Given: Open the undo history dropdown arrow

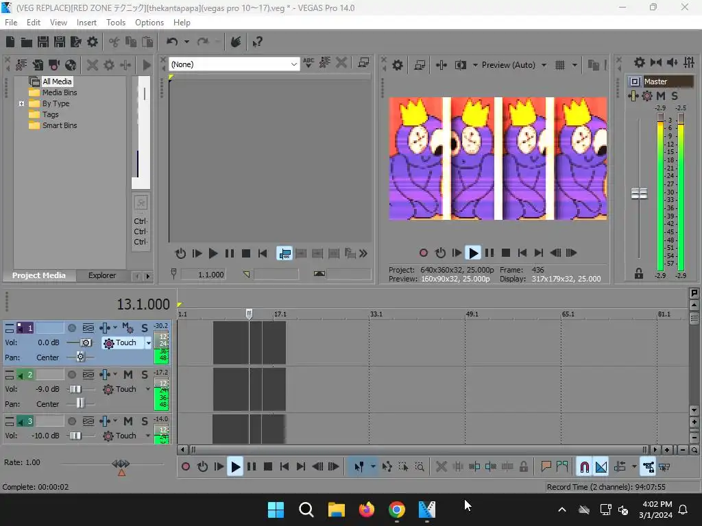Looking at the screenshot, I should (186, 42).
